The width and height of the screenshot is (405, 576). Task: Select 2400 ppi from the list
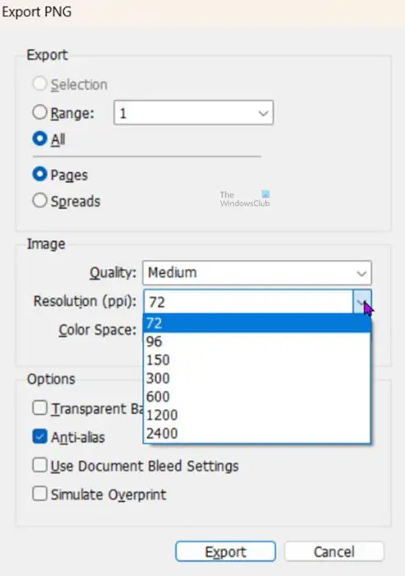tap(257, 434)
